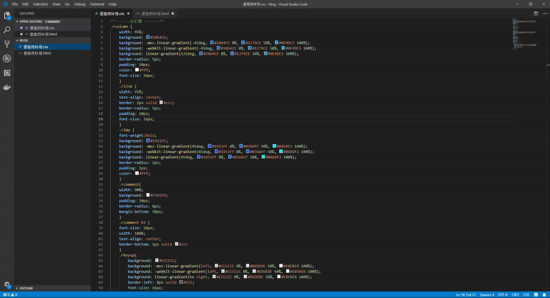550x298 pixels.
Task: Open the Search view icon
Action: [6, 30]
